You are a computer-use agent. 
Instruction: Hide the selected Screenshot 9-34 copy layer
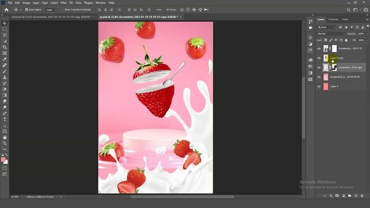coord(319,68)
